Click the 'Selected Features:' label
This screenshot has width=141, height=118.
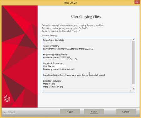(x=52, y=81)
